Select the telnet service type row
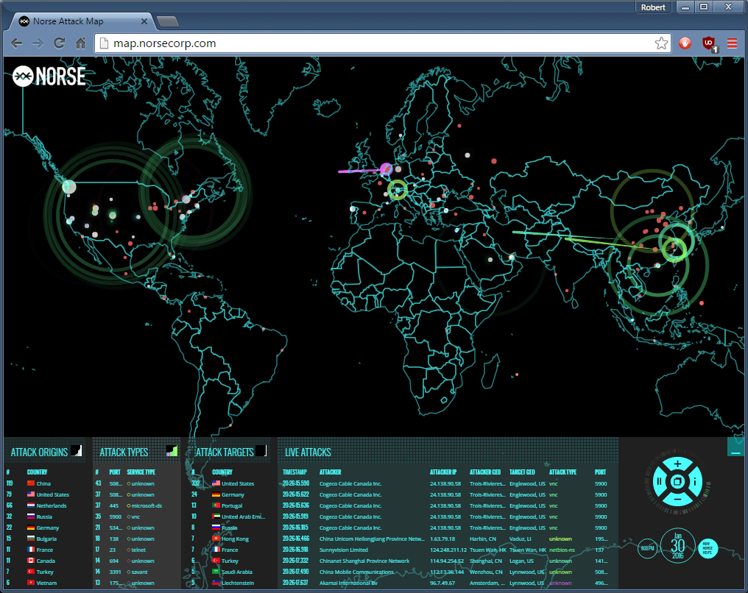748x593 pixels. coord(136,550)
